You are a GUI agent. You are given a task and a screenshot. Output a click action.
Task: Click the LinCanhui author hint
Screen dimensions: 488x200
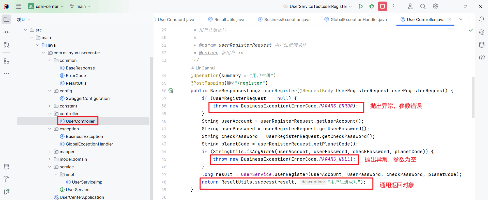coord(203,68)
